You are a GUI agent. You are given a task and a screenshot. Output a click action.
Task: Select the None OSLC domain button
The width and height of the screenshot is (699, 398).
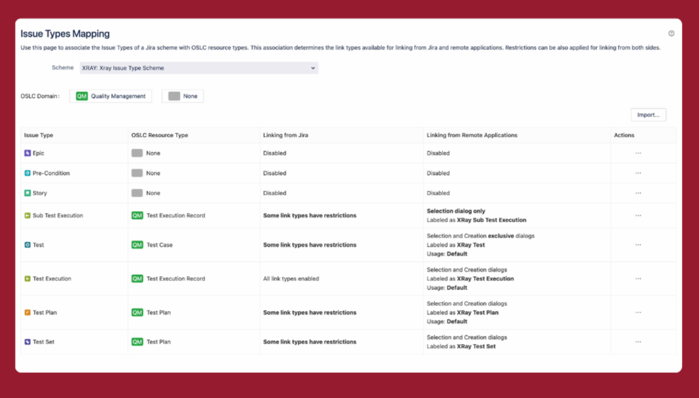coord(183,96)
